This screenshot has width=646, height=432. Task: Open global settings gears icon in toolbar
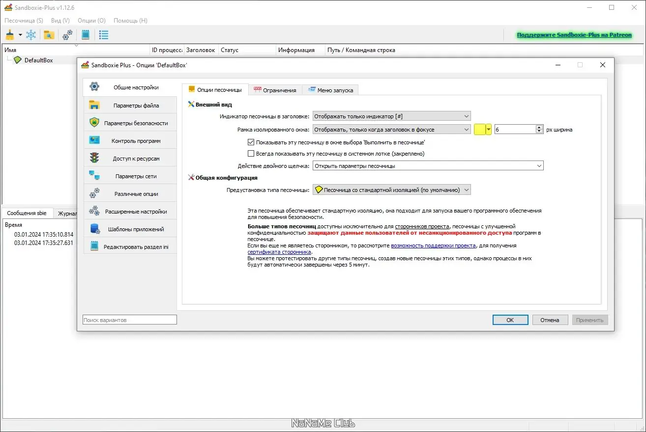[67, 35]
